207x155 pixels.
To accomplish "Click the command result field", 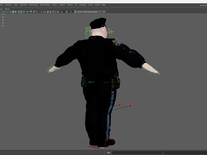I will pyautogui.click(x=185, y=152).
